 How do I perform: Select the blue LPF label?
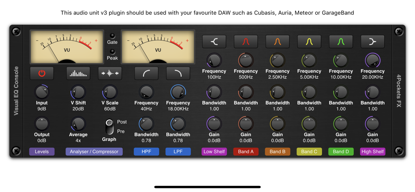point(178,152)
